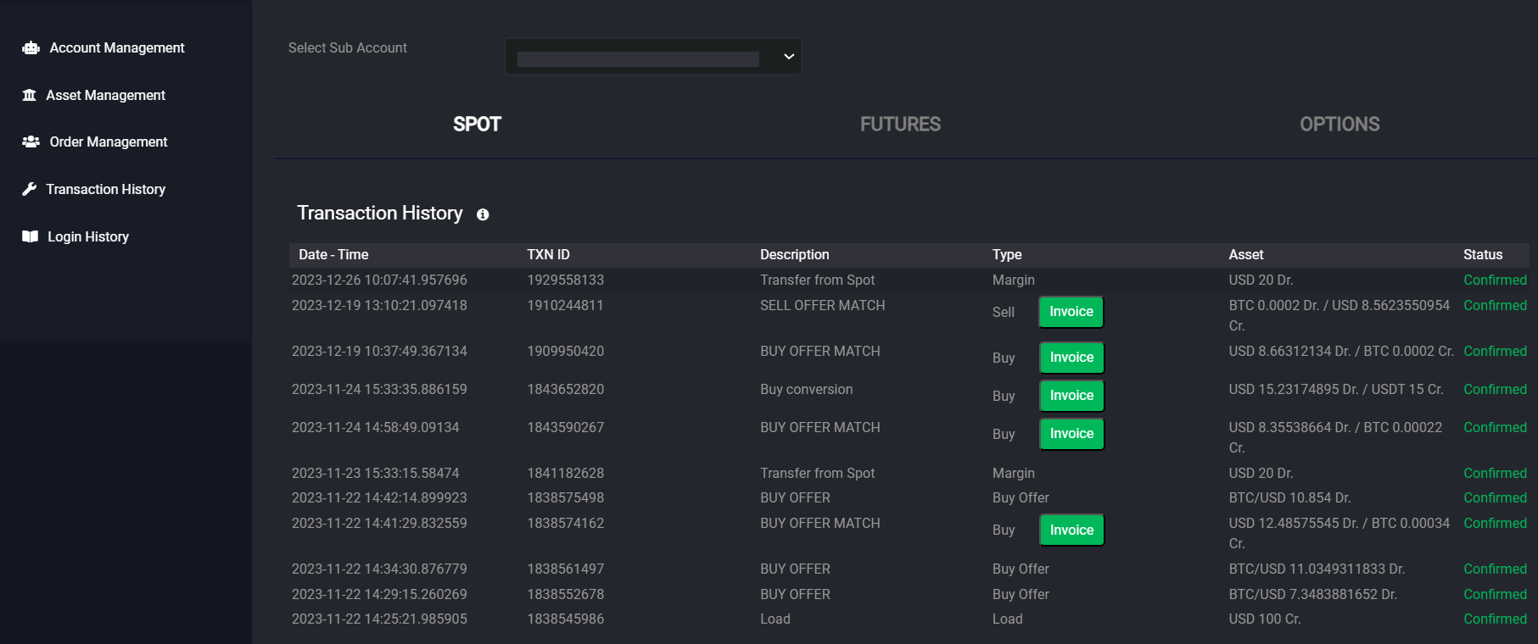The height and width of the screenshot is (644, 1538).
Task: Click the SELL OFFER MATCH description
Action: 823,305
